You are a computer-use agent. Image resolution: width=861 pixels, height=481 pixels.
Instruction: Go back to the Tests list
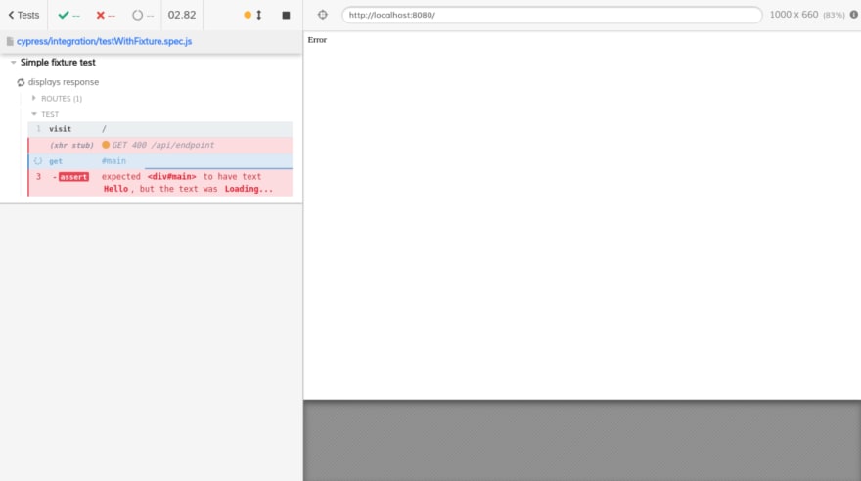[x=23, y=15]
